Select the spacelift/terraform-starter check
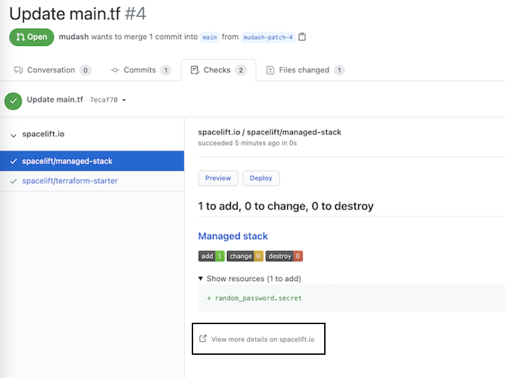Image resolution: width=505 pixels, height=378 pixels. 92,181
